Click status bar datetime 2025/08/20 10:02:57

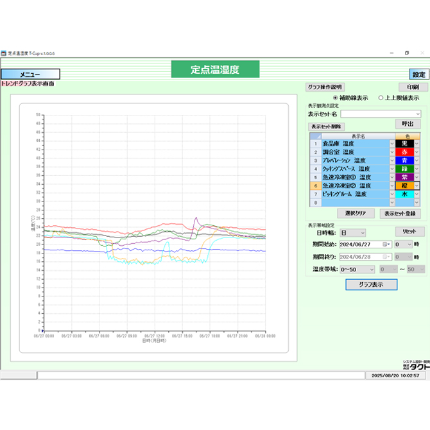pyautogui.click(x=395, y=375)
